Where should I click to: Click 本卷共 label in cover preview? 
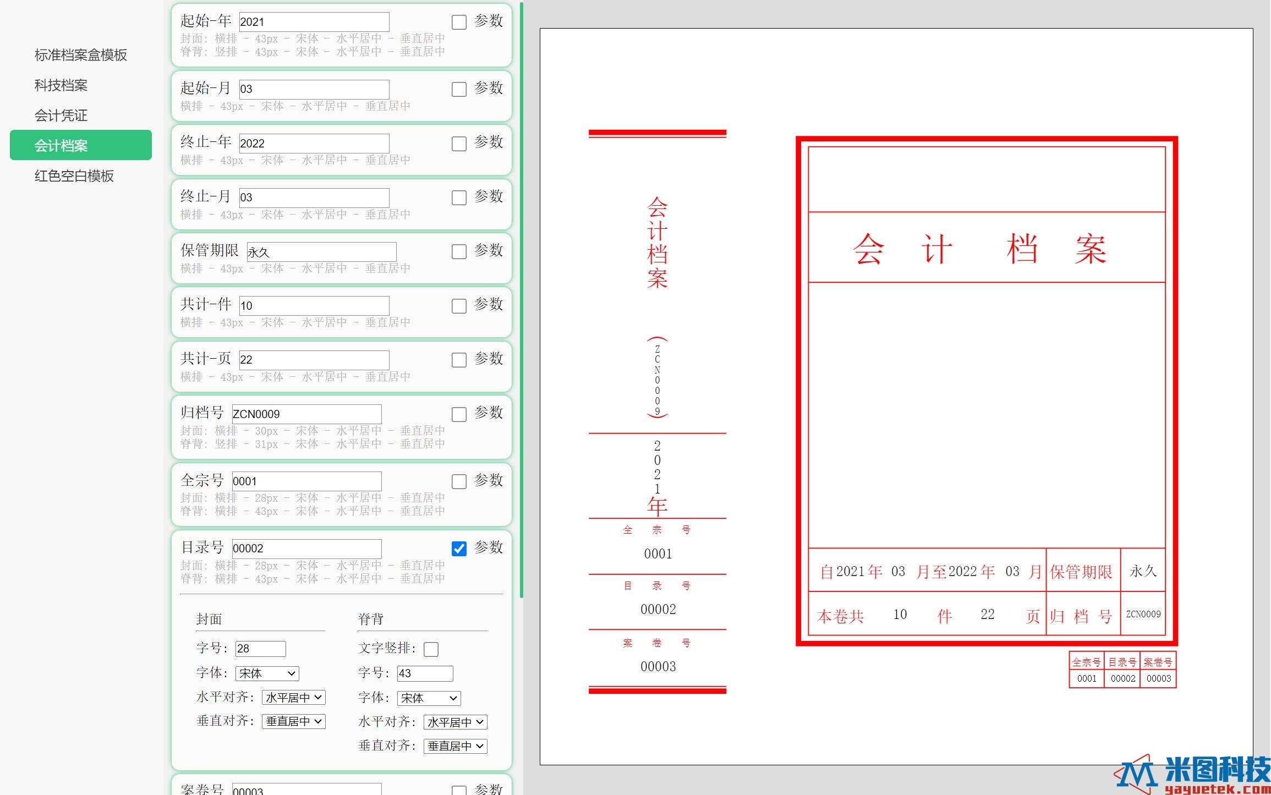[x=840, y=616]
